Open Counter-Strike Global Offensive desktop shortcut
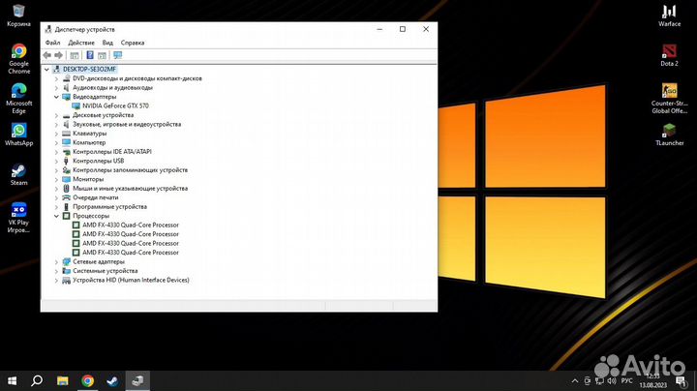 tap(670, 99)
